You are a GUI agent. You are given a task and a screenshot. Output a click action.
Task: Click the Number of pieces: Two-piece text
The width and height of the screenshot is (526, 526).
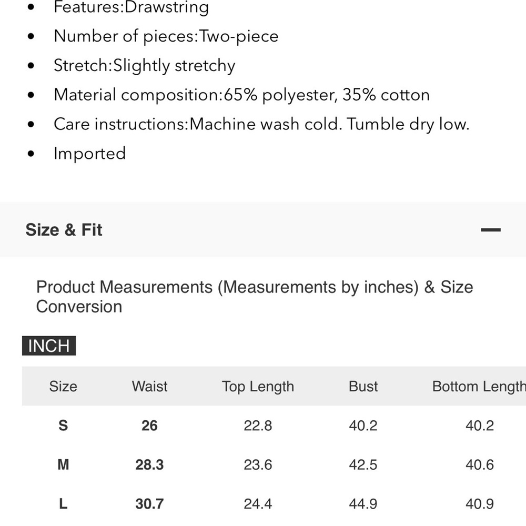pyautogui.click(x=166, y=36)
